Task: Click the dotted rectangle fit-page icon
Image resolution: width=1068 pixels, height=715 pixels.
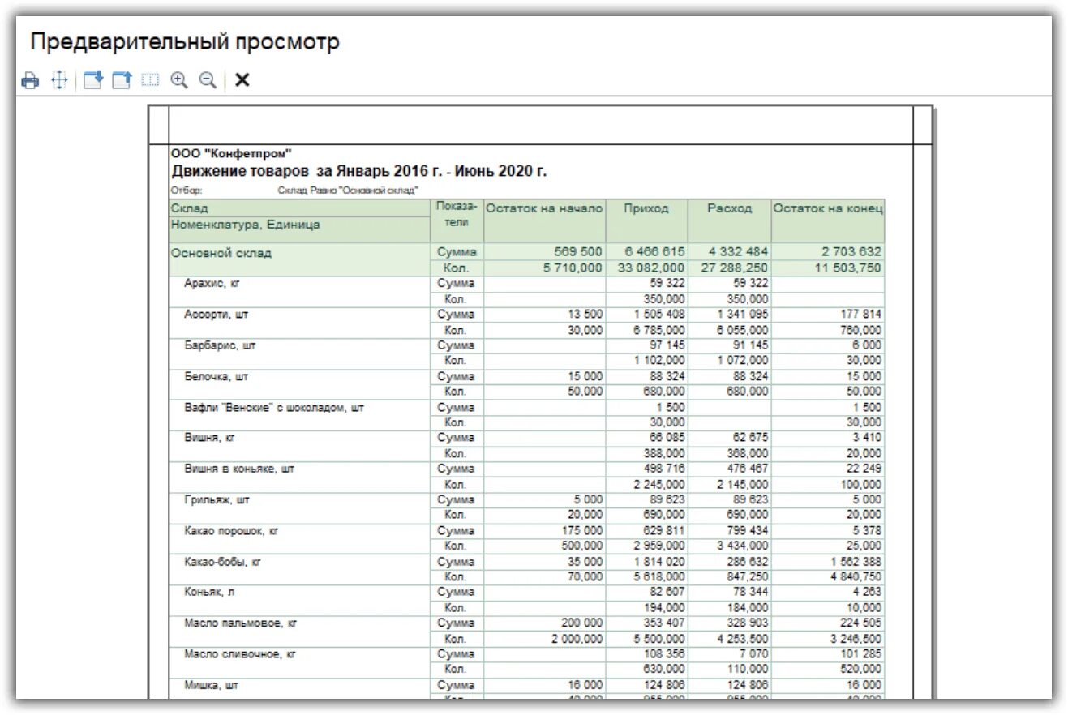Action: (150, 80)
